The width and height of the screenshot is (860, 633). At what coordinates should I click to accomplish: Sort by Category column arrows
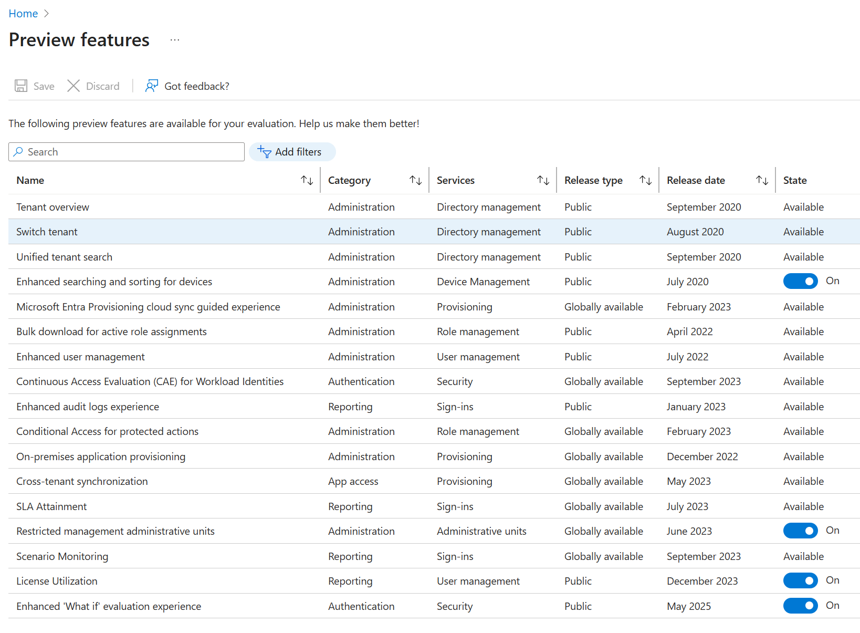coord(416,181)
